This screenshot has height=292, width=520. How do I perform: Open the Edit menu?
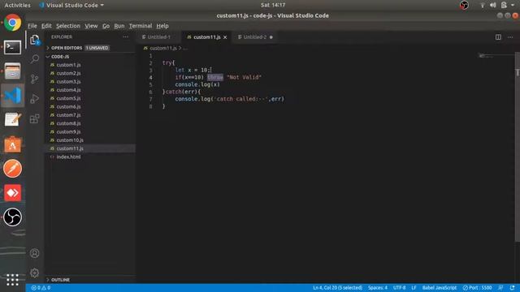pyautogui.click(x=46, y=26)
